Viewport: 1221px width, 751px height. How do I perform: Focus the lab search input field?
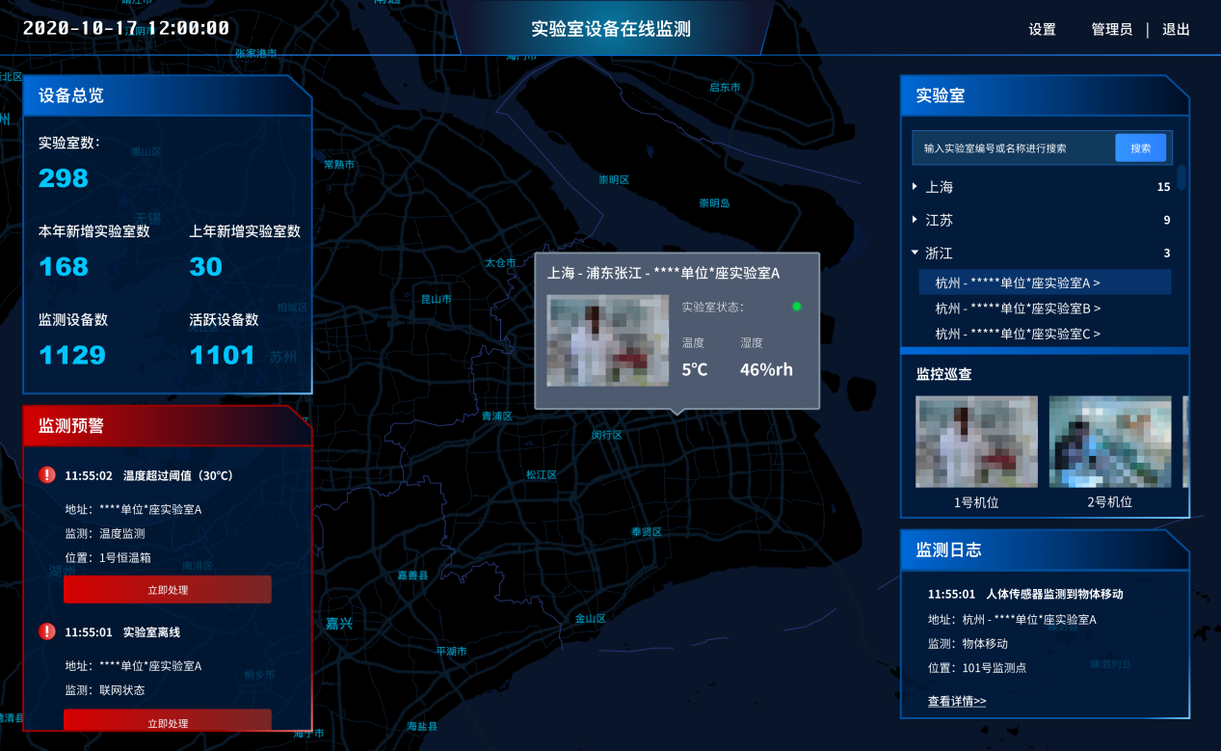(x=1014, y=148)
